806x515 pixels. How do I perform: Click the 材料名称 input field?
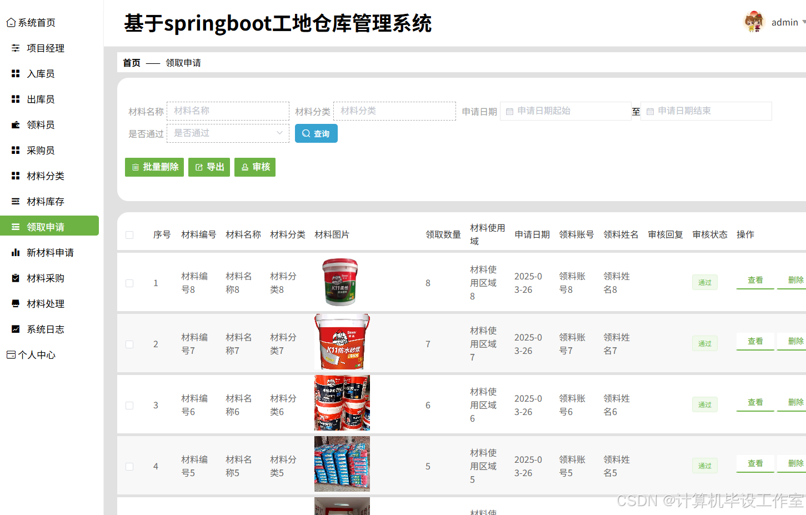point(228,111)
